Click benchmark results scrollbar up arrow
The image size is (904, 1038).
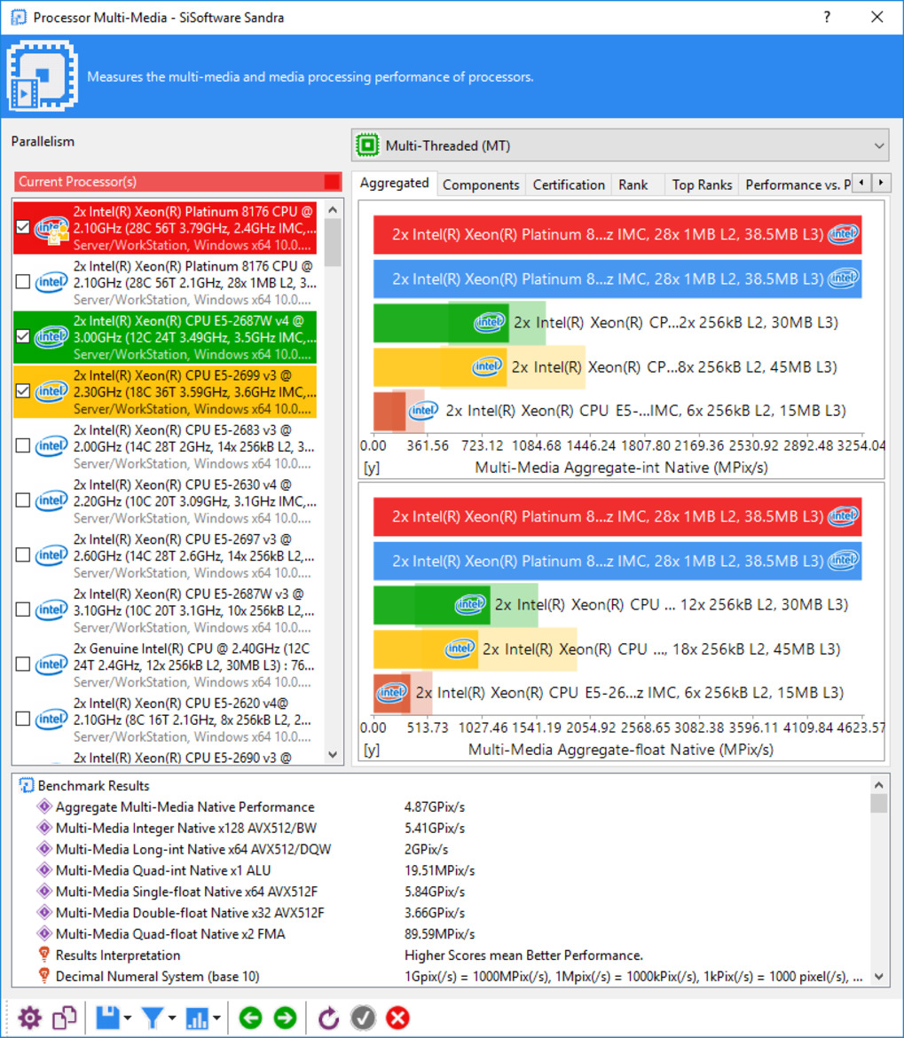[879, 785]
